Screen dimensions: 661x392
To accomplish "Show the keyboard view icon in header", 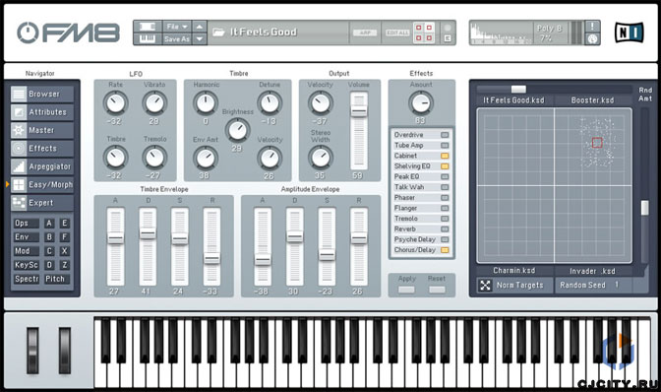I will (148, 38).
